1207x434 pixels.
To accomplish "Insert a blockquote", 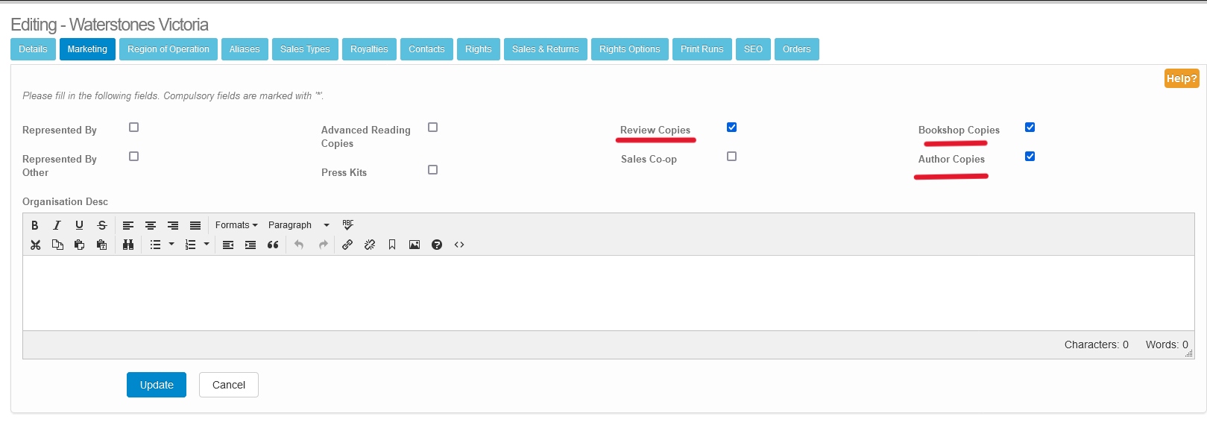I will coord(273,245).
